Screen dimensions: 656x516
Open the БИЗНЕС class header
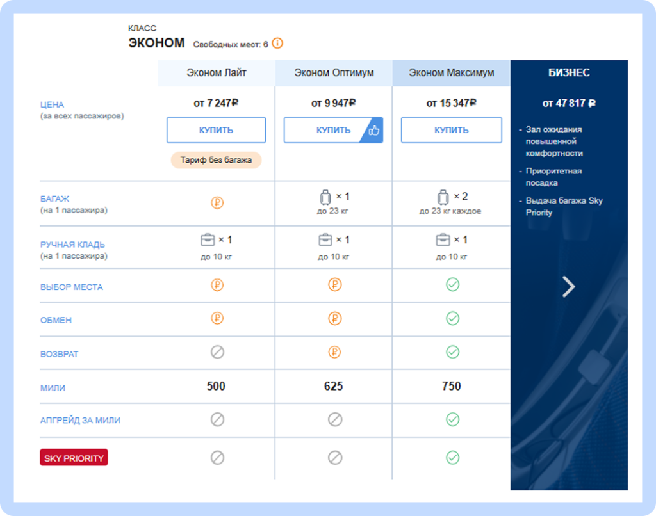point(569,73)
